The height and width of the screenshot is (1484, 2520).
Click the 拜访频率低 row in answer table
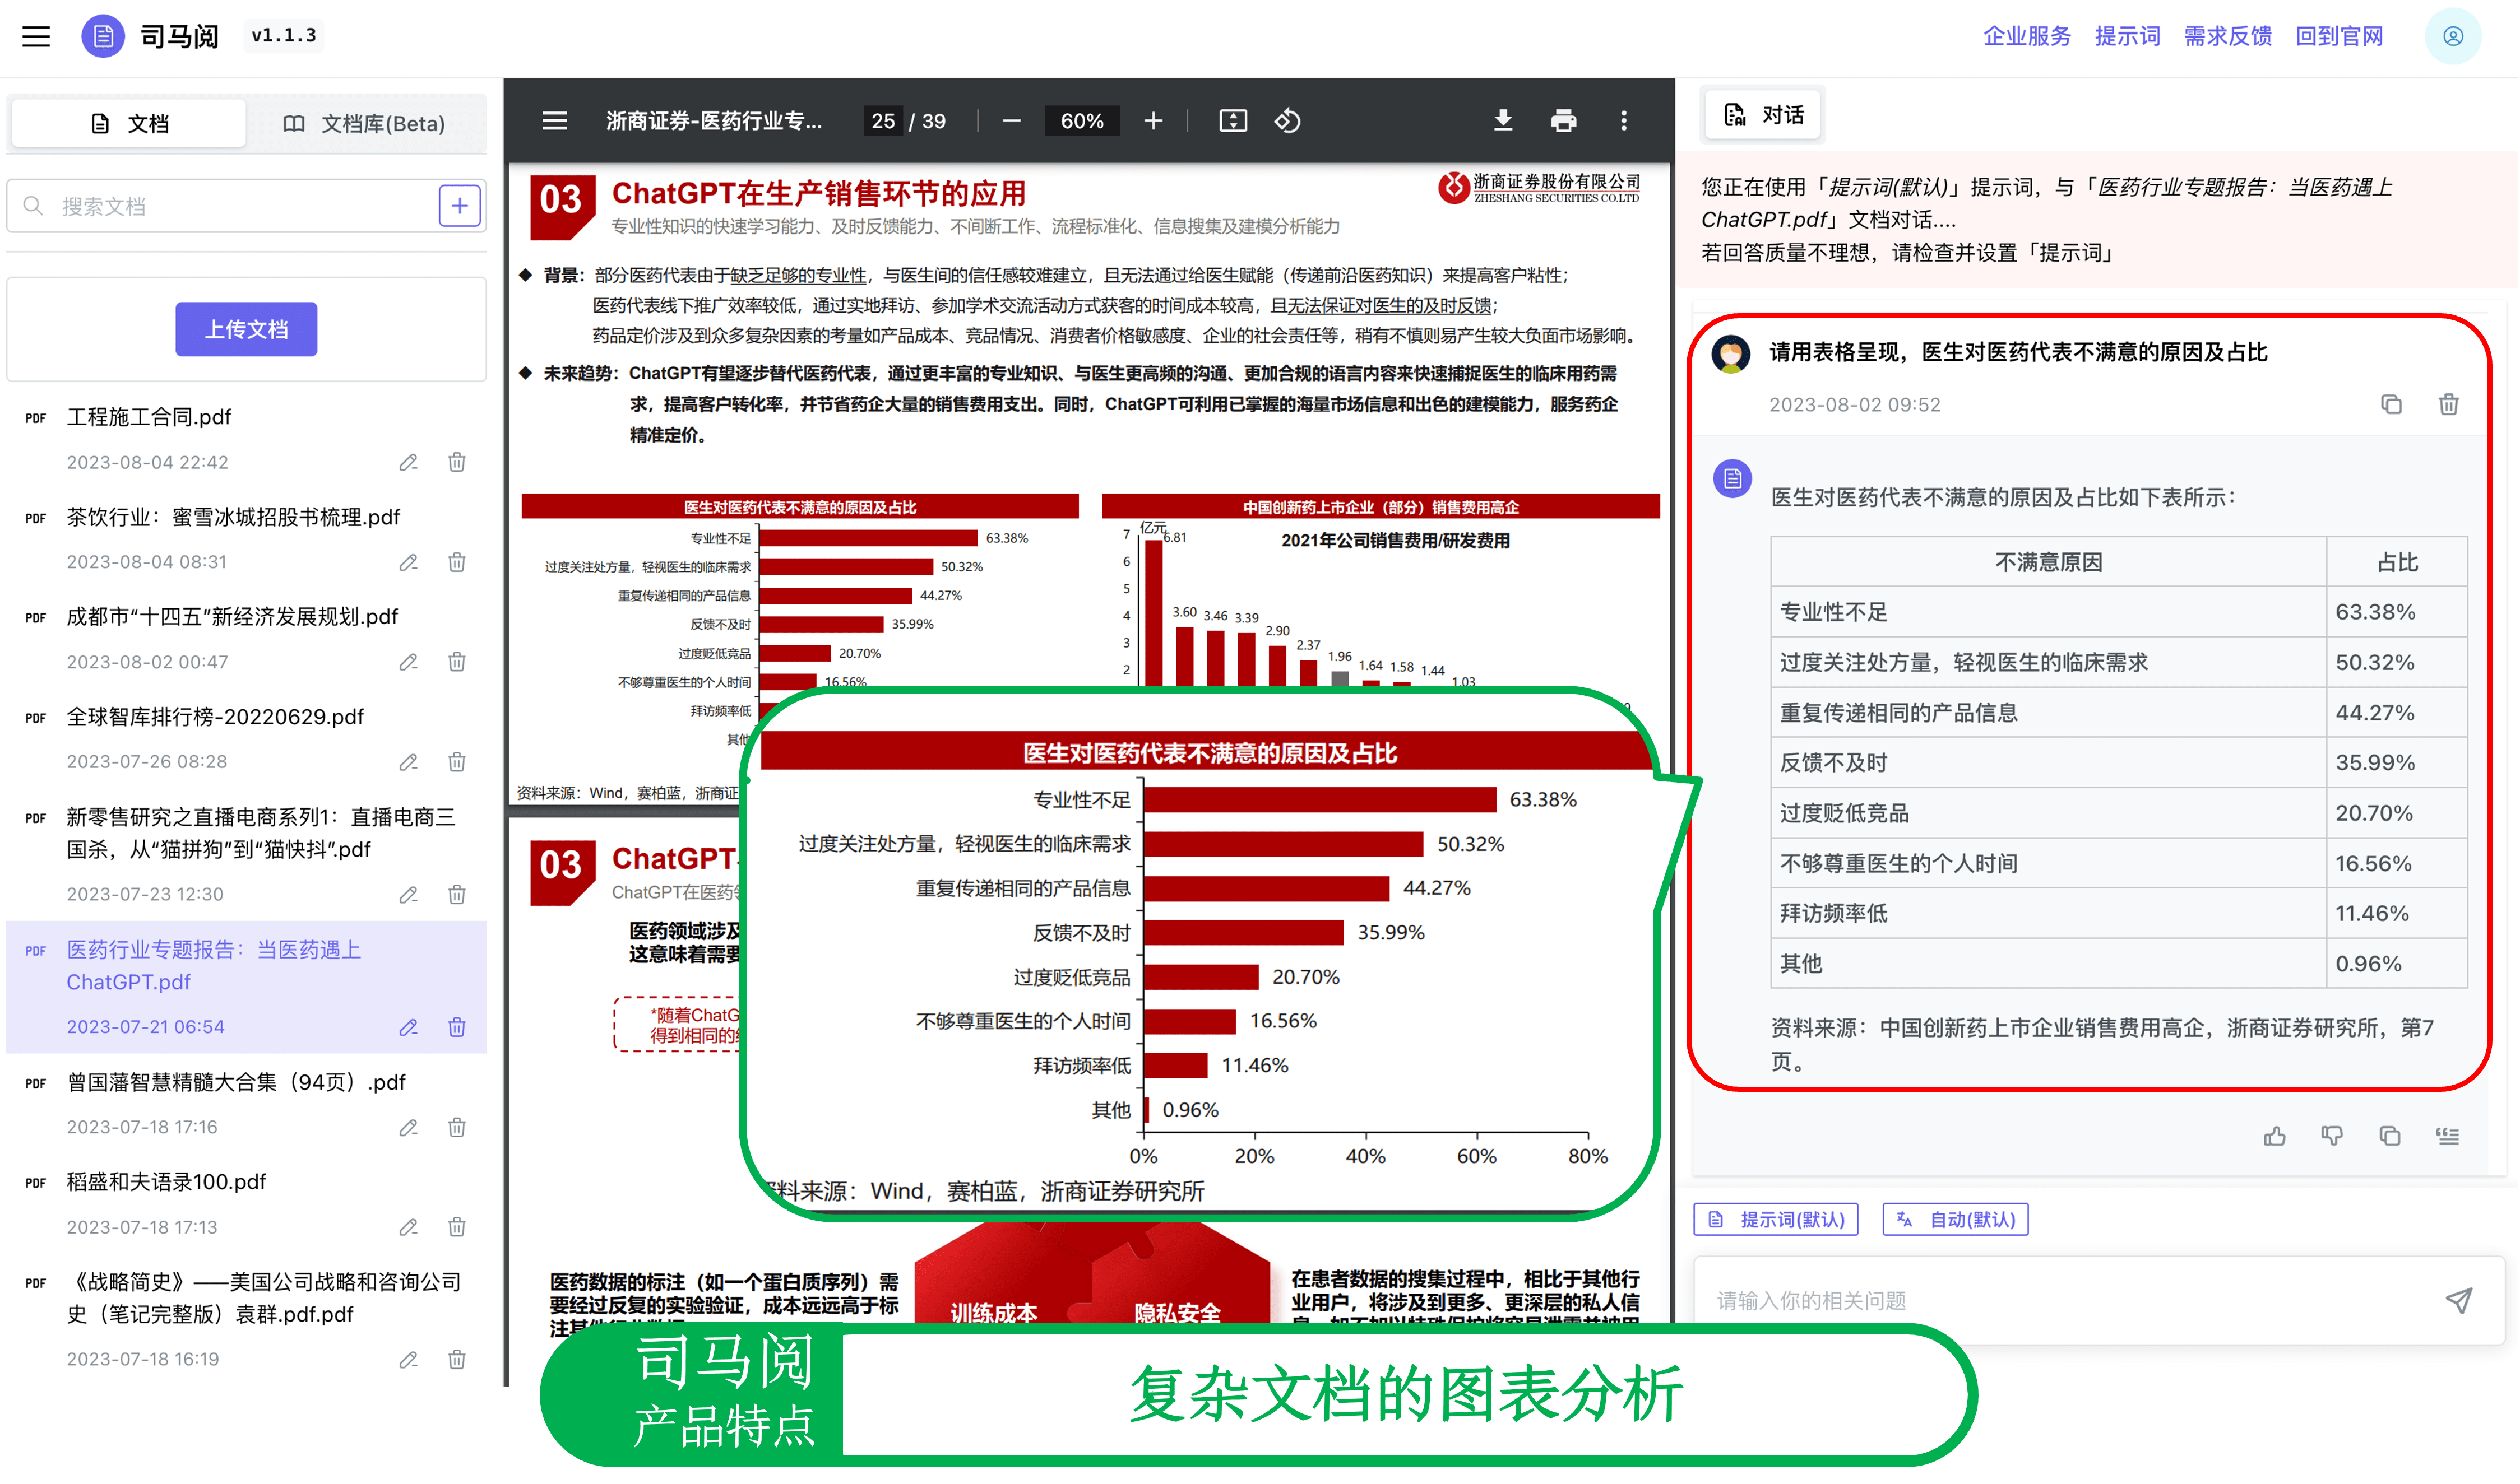(x=2119, y=914)
